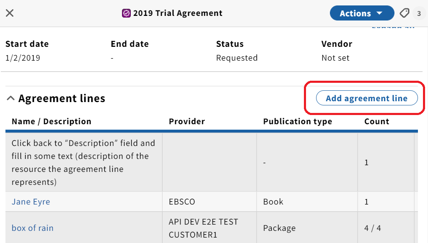Open the tags icon
This screenshot has width=428, height=243.
point(405,13)
